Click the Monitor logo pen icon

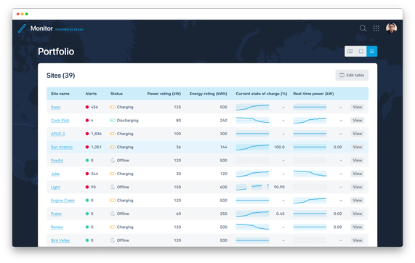[x=22, y=28]
